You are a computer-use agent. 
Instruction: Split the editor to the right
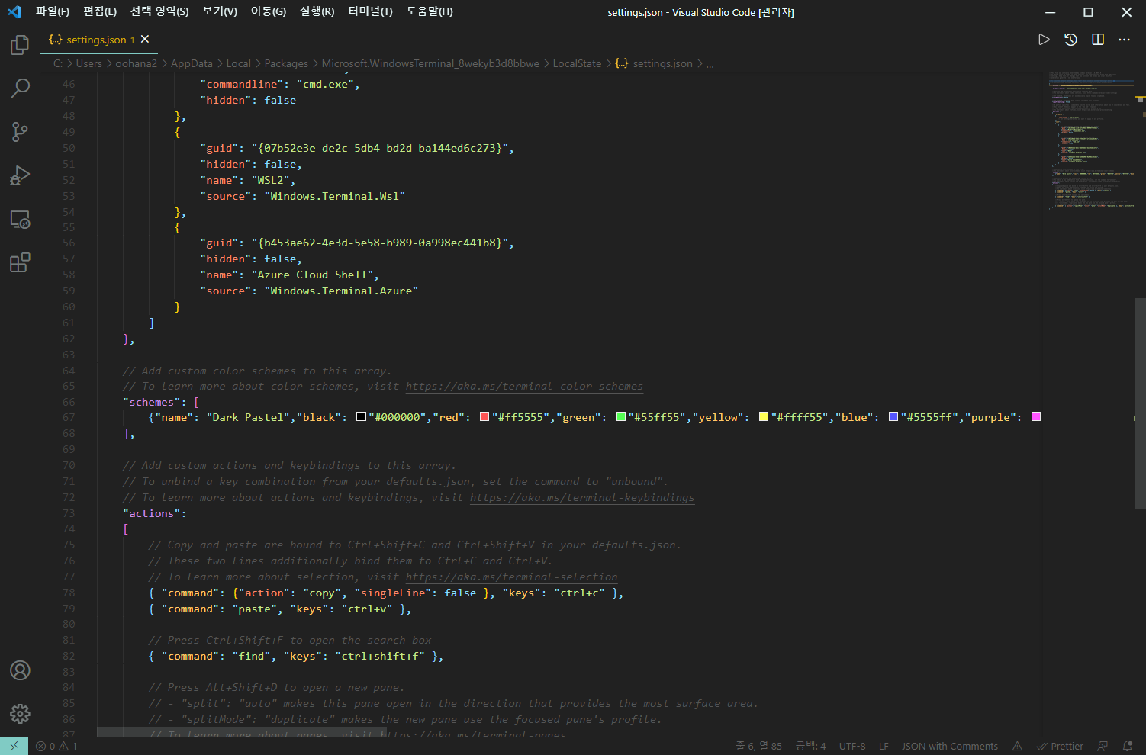(x=1098, y=40)
